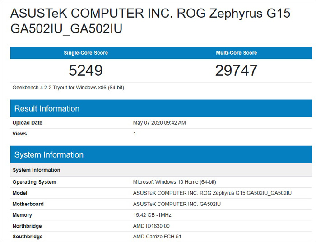Image resolution: width=316 pixels, height=242 pixels.
Task: Click the Single-Core Score header
Action: click(x=86, y=53)
